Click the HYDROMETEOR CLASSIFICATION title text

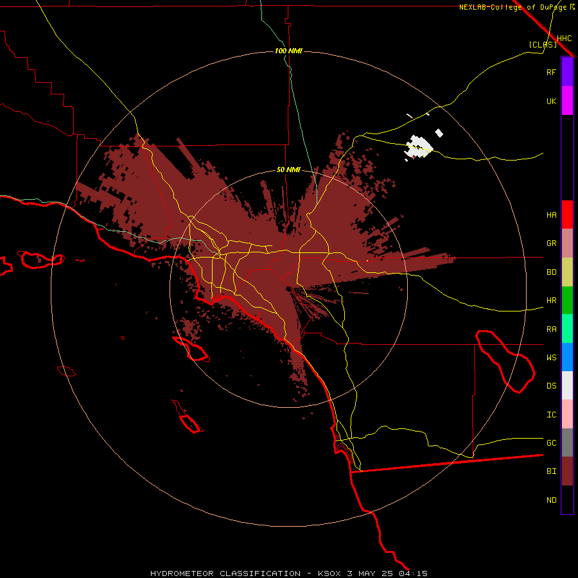(225, 574)
